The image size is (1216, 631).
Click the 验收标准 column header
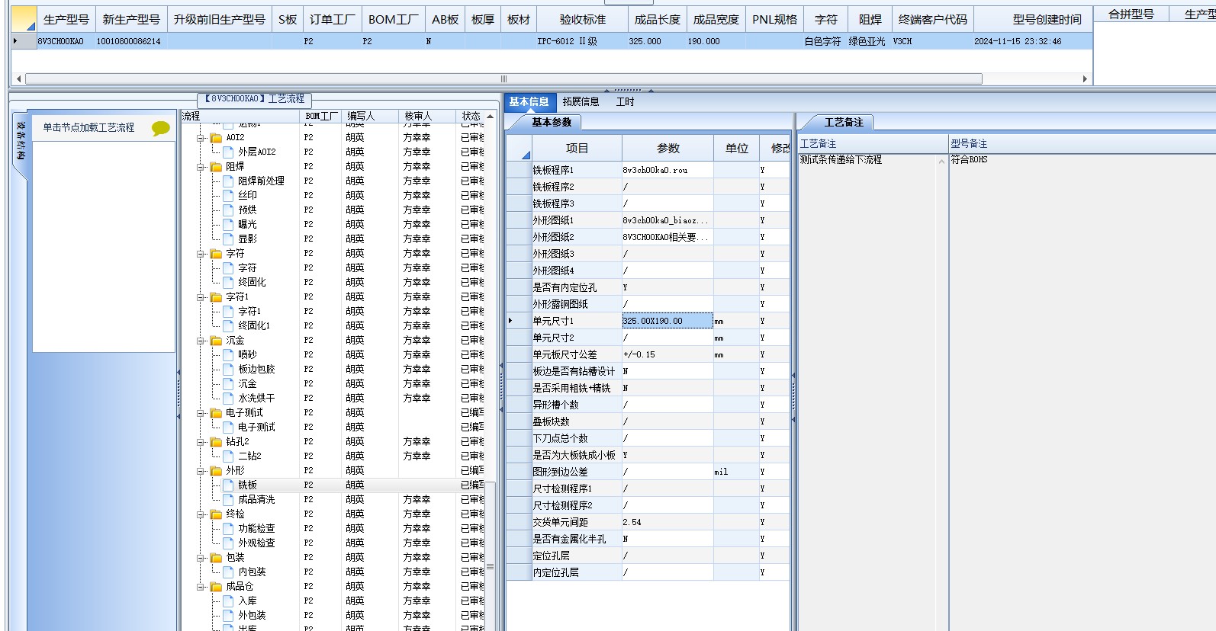[582, 19]
